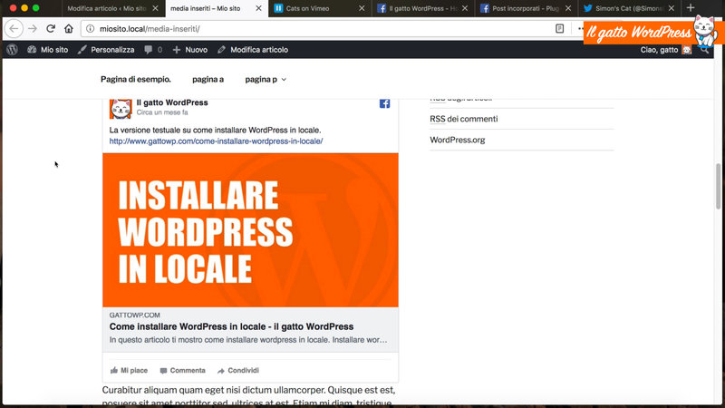Go back with the browser back arrow
The width and height of the screenshot is (725, 408).
[14, 29]
